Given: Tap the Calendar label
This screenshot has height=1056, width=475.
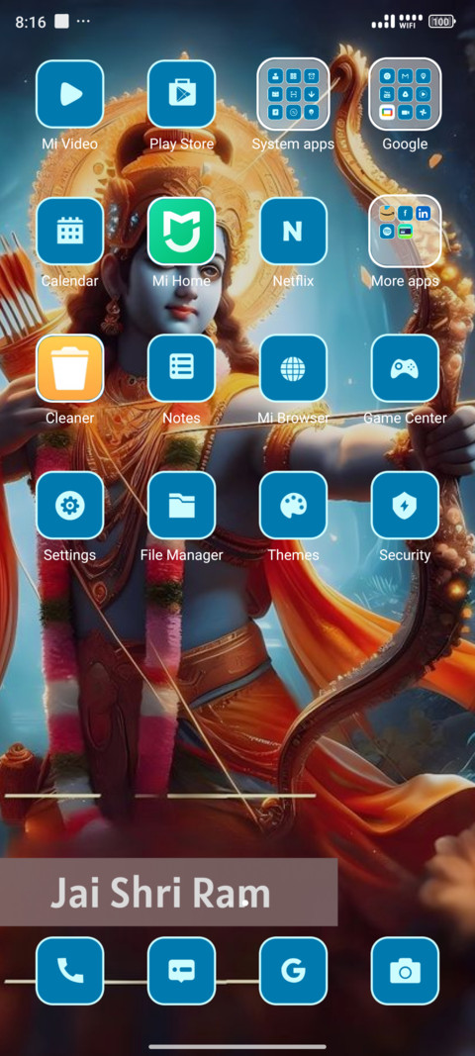Looking at the screenshot, I should (x=69, y=281).
